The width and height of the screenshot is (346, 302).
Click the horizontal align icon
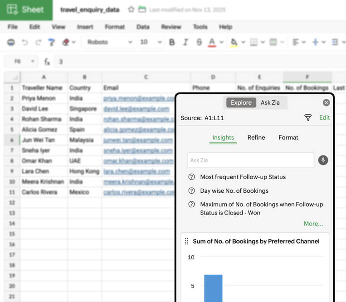[295, 42]
